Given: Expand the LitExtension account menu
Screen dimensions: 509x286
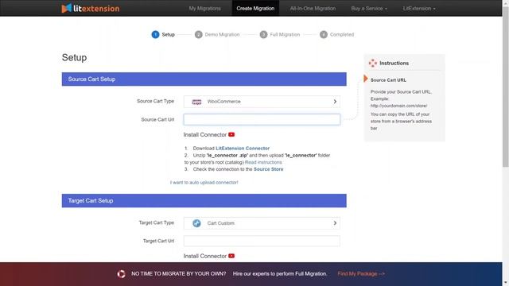Looking at the screenshot, I should click(419, 9).
